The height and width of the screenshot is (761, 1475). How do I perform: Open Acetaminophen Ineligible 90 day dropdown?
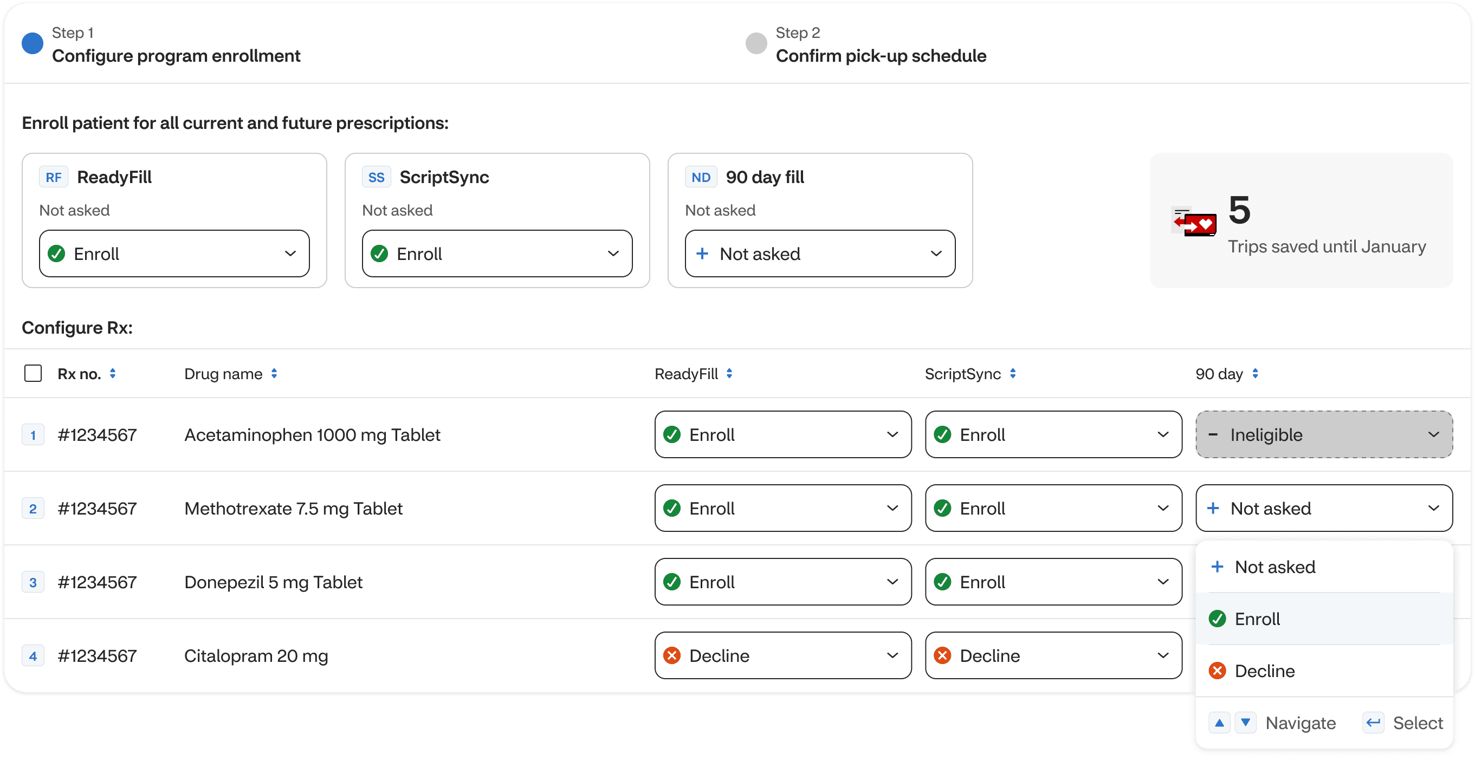point(1323,435)
